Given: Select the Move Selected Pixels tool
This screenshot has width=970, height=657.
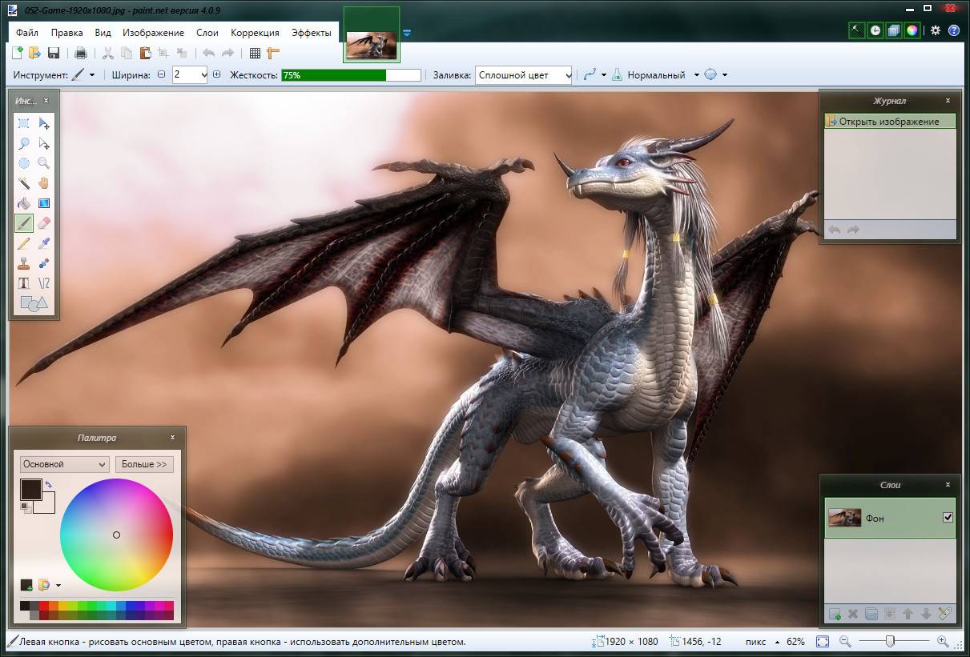Looking at the screenshot, I should (x=44, y=123).
